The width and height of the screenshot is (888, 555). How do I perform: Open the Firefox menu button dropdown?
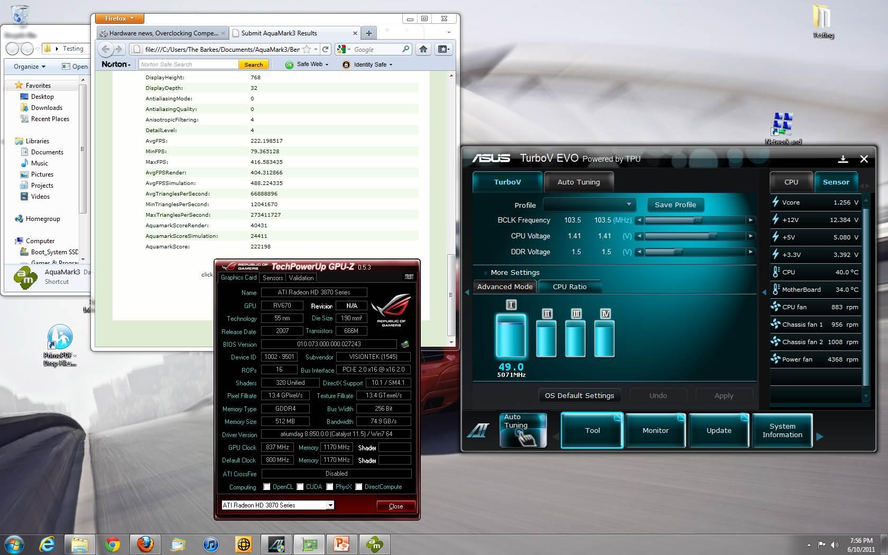pos(119,18)
